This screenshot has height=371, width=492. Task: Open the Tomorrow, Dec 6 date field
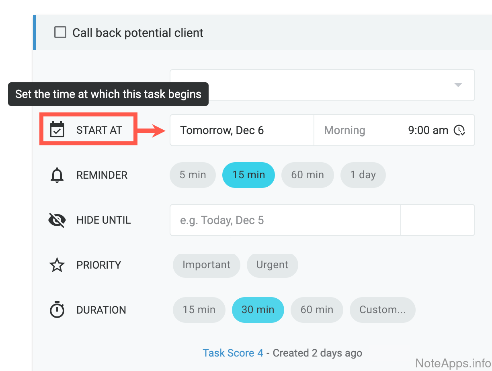241,130
